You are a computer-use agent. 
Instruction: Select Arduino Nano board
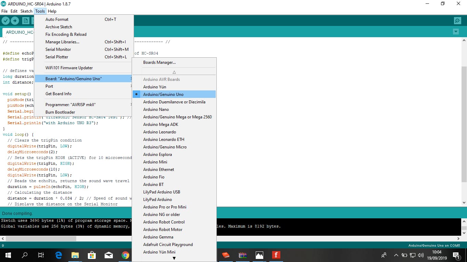click(174, 110)
